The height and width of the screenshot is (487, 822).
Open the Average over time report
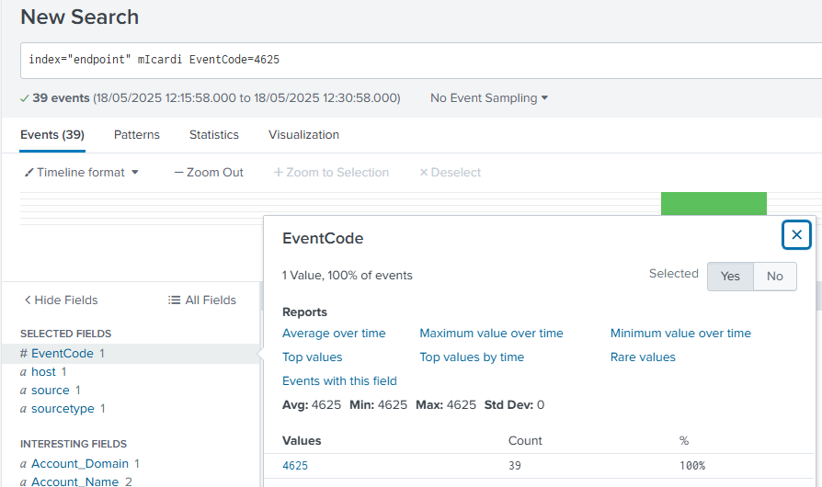334,334
